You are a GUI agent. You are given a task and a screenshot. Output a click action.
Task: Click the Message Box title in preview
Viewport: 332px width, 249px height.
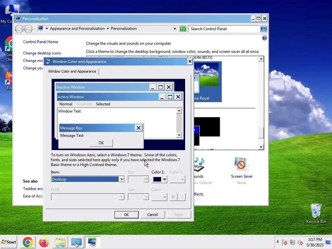pyautogui.click(x=71, y=128)
